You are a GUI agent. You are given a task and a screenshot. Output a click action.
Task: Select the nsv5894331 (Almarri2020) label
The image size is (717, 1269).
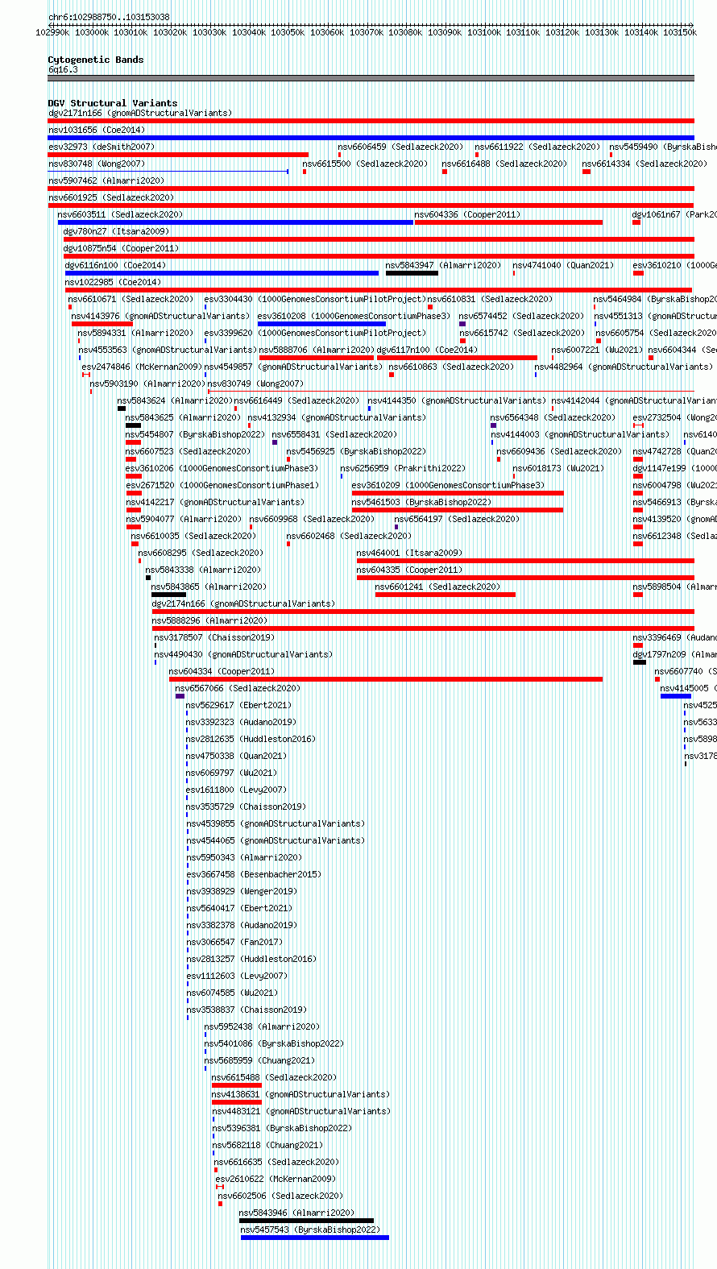point(135,333)
